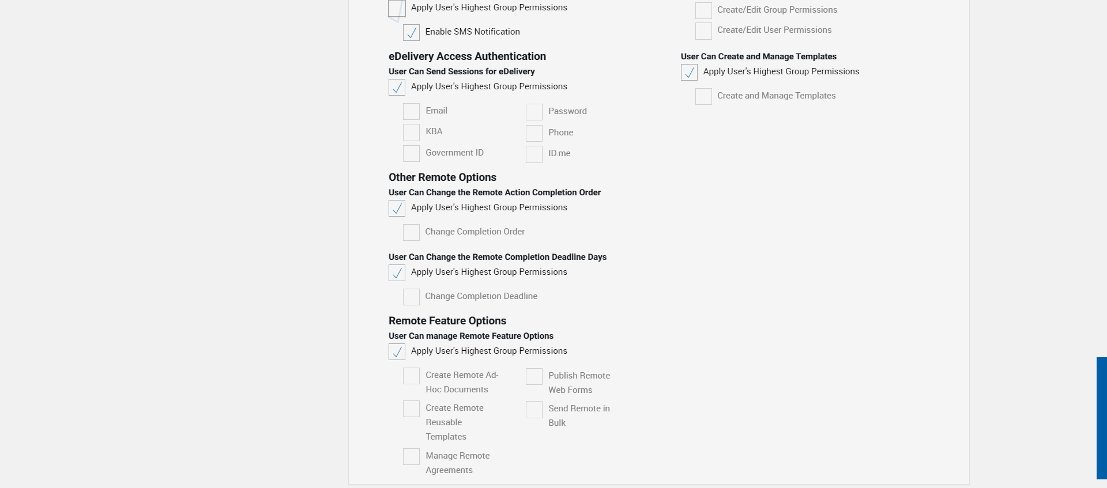Check Manage Remote Agreements option
The image size is (1107, 488).
click(x=411, y=457)
